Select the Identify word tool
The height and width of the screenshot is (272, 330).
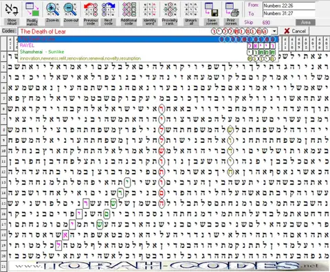(150, 10)
